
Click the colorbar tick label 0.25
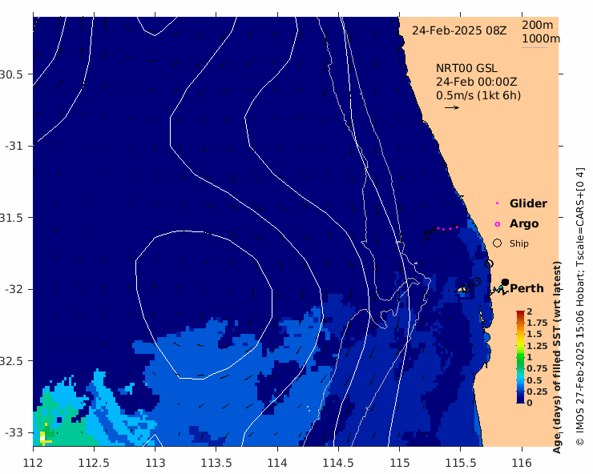click(537, 392)
